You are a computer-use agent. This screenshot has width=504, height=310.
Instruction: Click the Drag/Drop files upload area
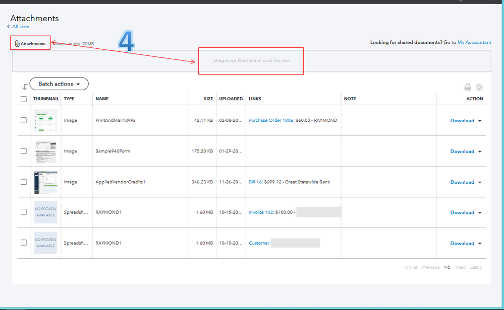pyautogui.click(x=252, y=60)
